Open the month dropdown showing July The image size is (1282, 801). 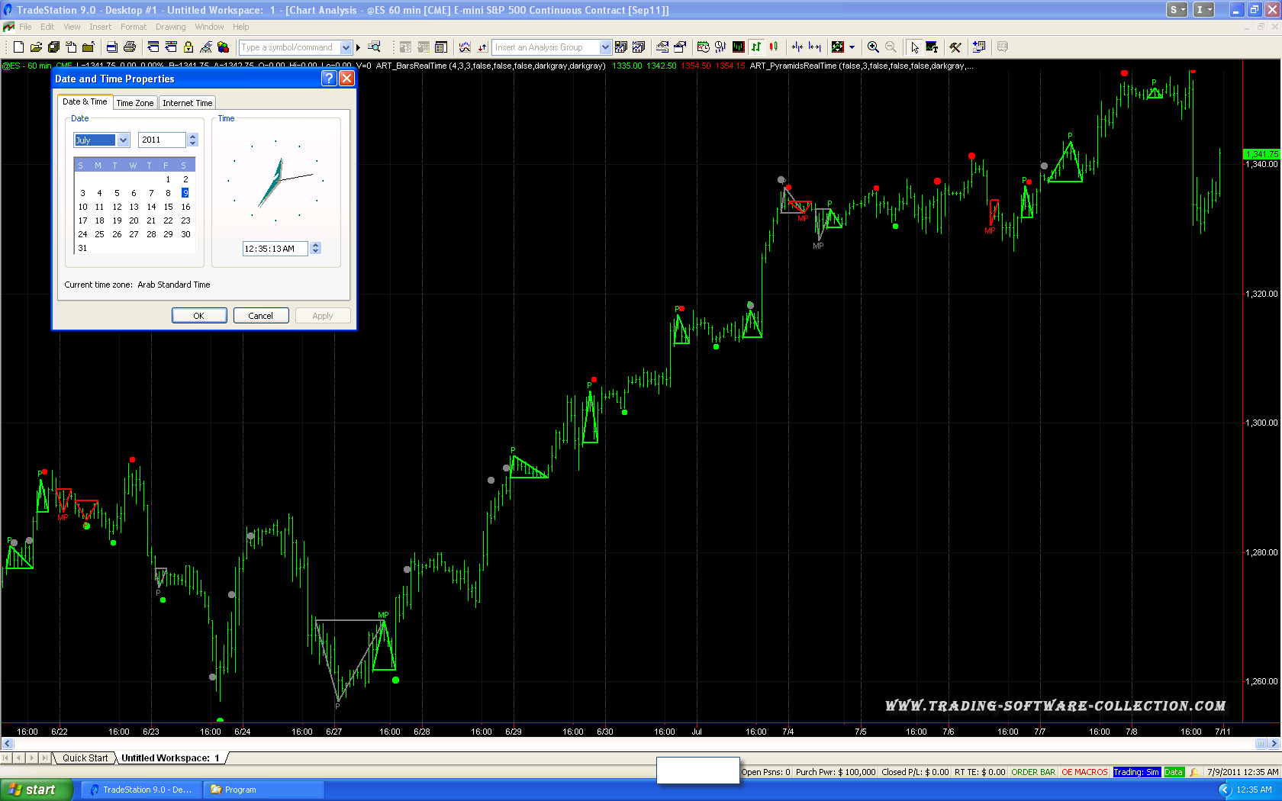(123, 140)
